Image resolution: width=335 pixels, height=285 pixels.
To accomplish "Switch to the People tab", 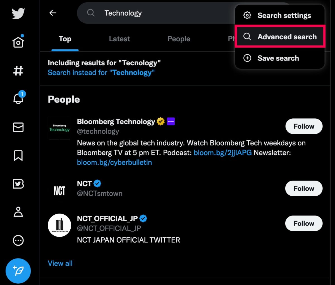I will (179, 39).
